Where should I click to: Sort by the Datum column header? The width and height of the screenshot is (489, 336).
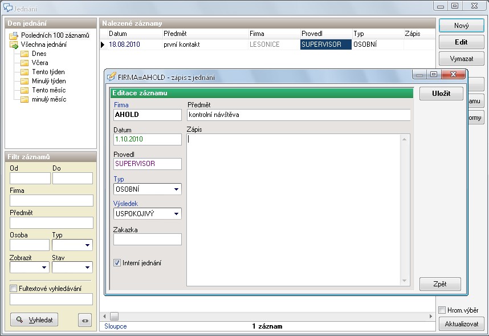134,34
